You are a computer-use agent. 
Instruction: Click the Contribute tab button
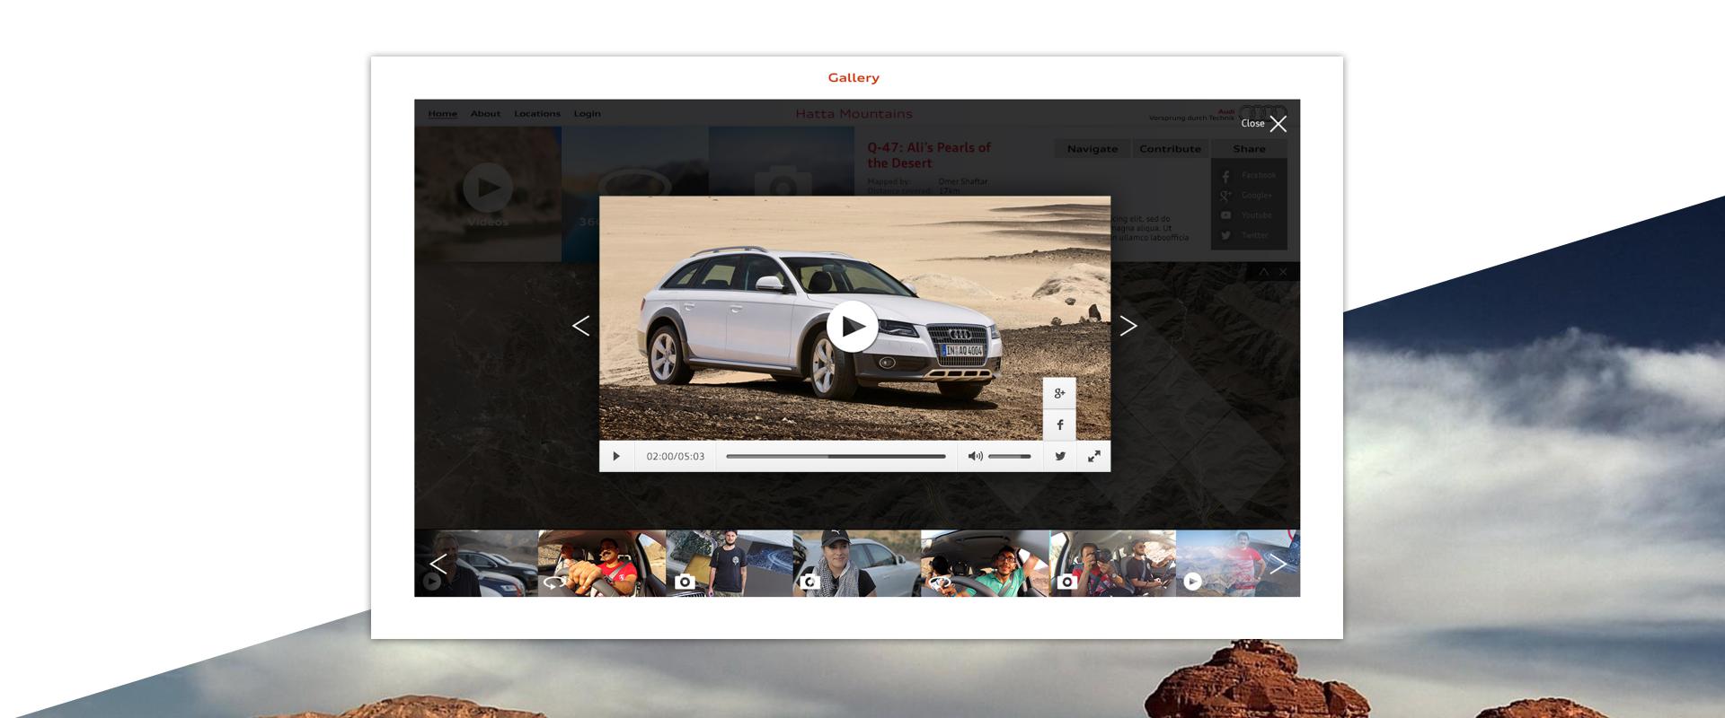1170,149
